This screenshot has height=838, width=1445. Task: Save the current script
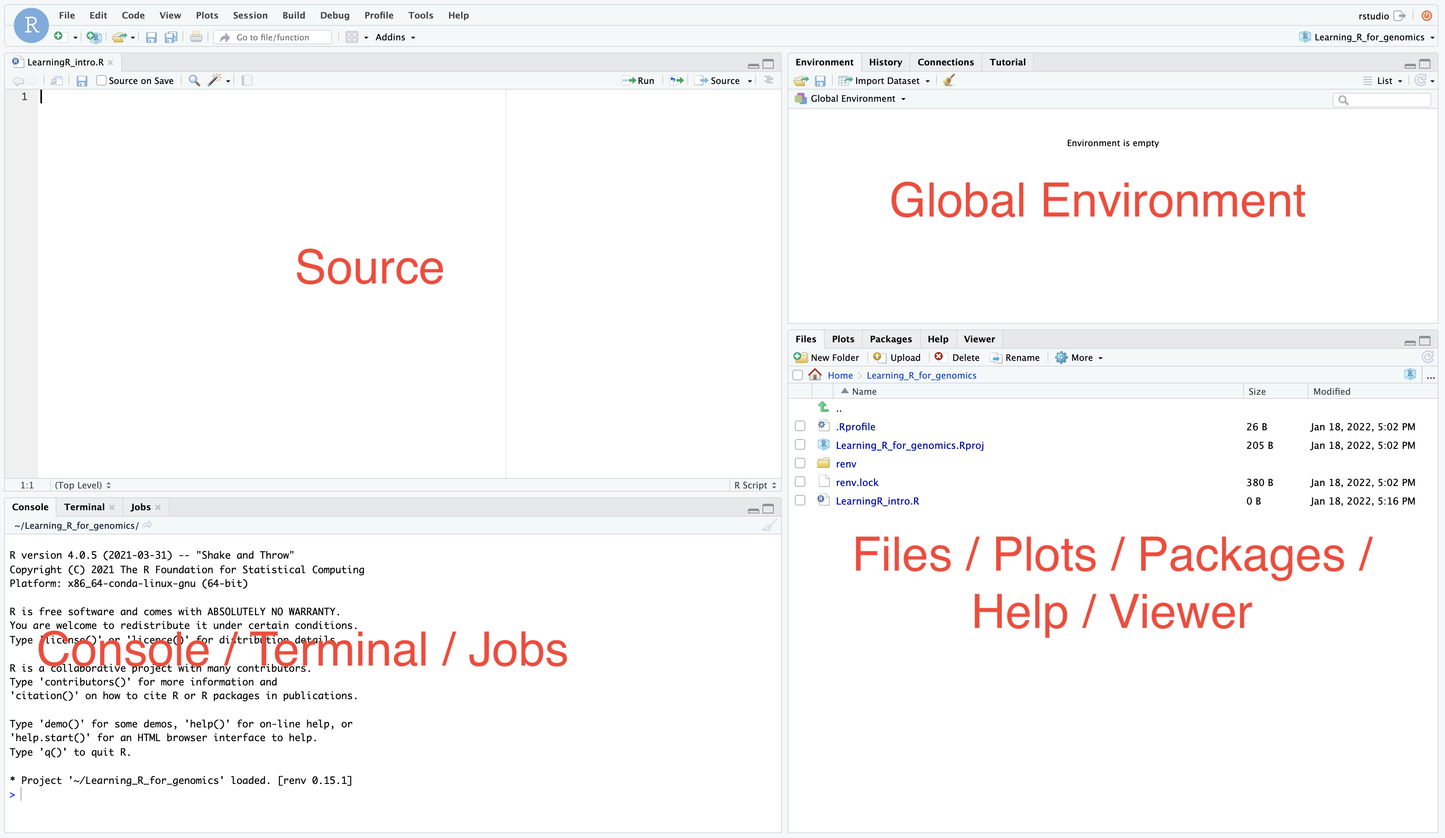pos(82,81)
